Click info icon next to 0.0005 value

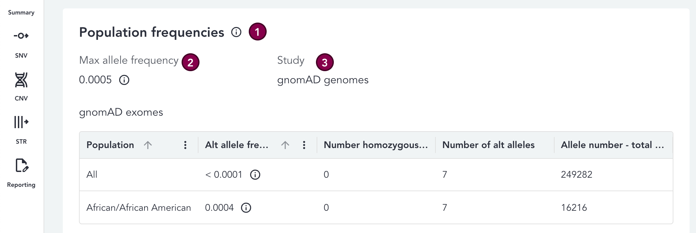[x=124, y=80]
